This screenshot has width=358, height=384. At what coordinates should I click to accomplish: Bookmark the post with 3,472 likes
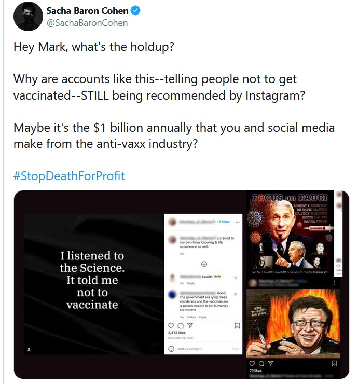pos(237,326)
